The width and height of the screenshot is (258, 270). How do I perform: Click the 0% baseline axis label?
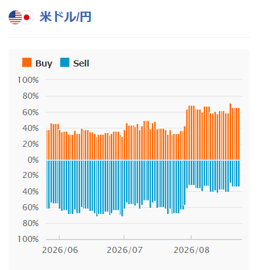tap(33, 160)
